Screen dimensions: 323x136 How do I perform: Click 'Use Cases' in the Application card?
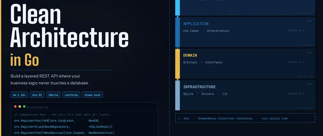191,31
